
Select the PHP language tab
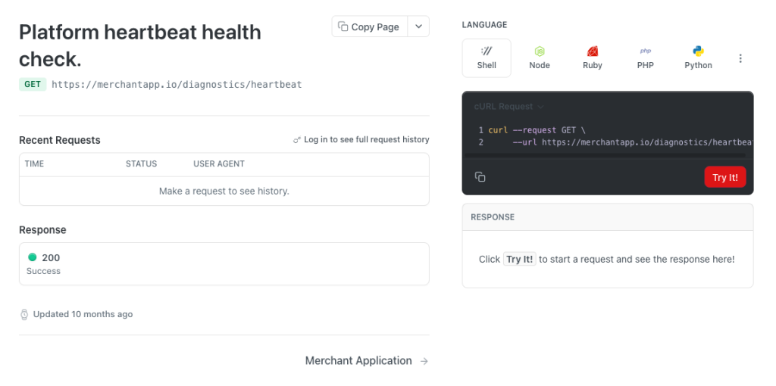tap(646, 58)
